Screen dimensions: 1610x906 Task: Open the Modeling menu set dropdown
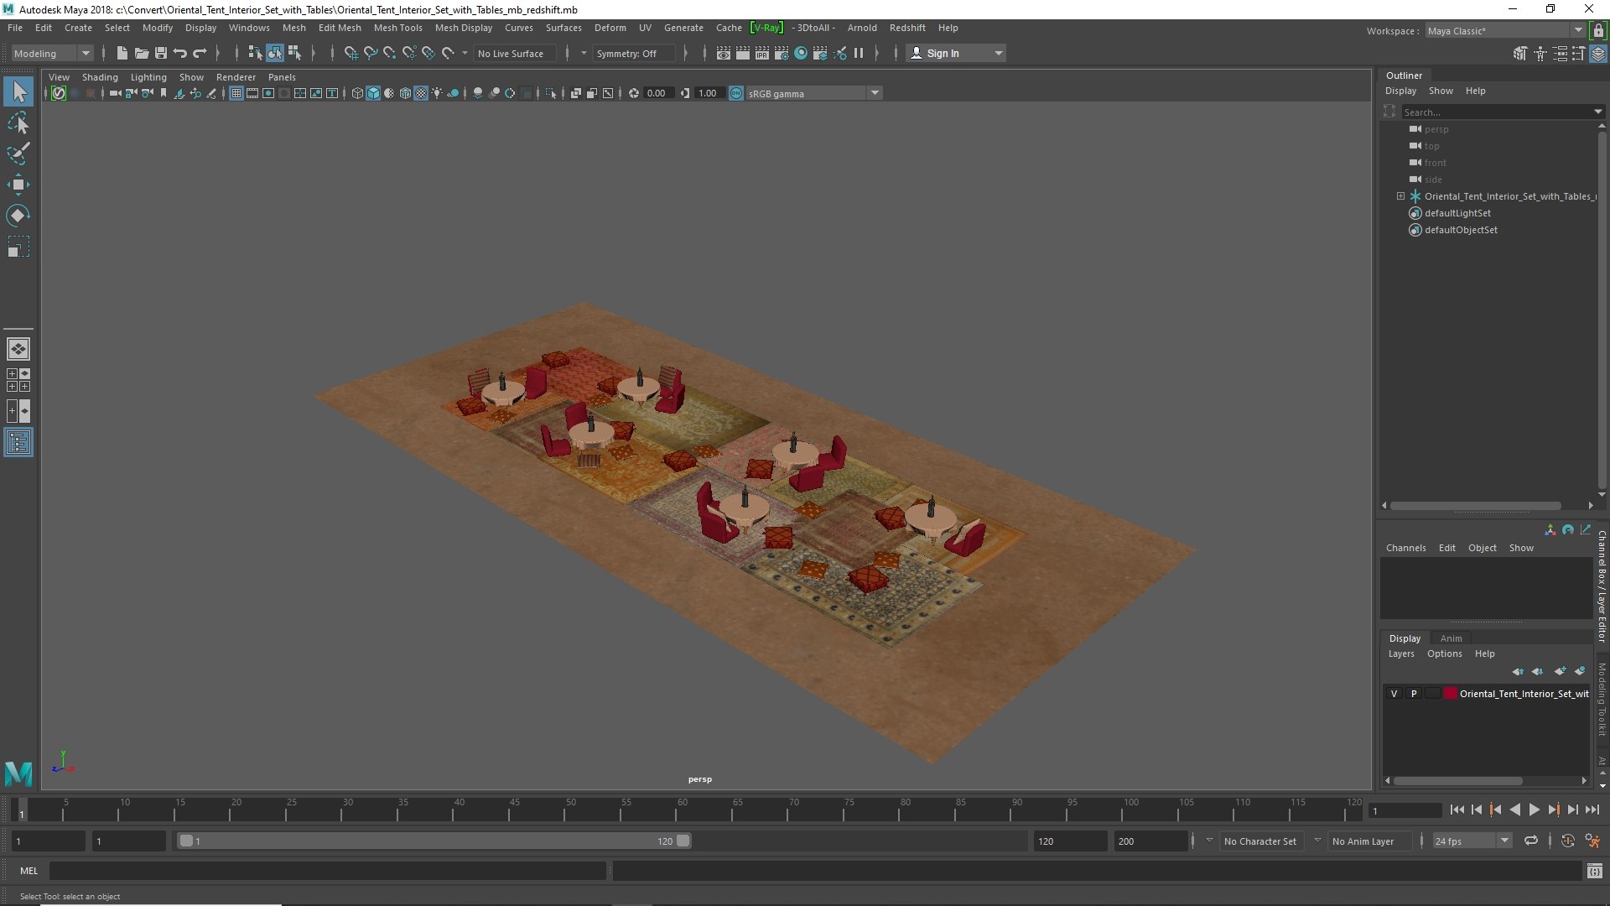pyautogui.click(x=52, y=53)
